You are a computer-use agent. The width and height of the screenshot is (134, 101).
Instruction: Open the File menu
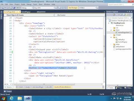click(x=2, y=4)
